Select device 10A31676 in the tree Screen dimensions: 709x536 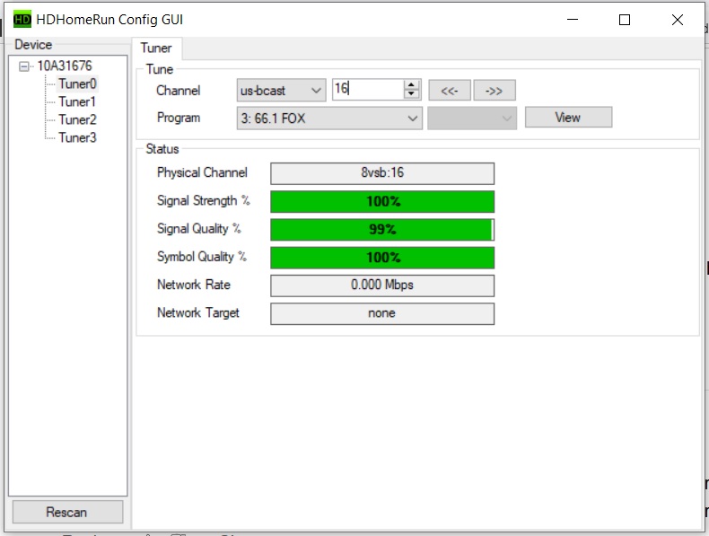pos(65,66)
